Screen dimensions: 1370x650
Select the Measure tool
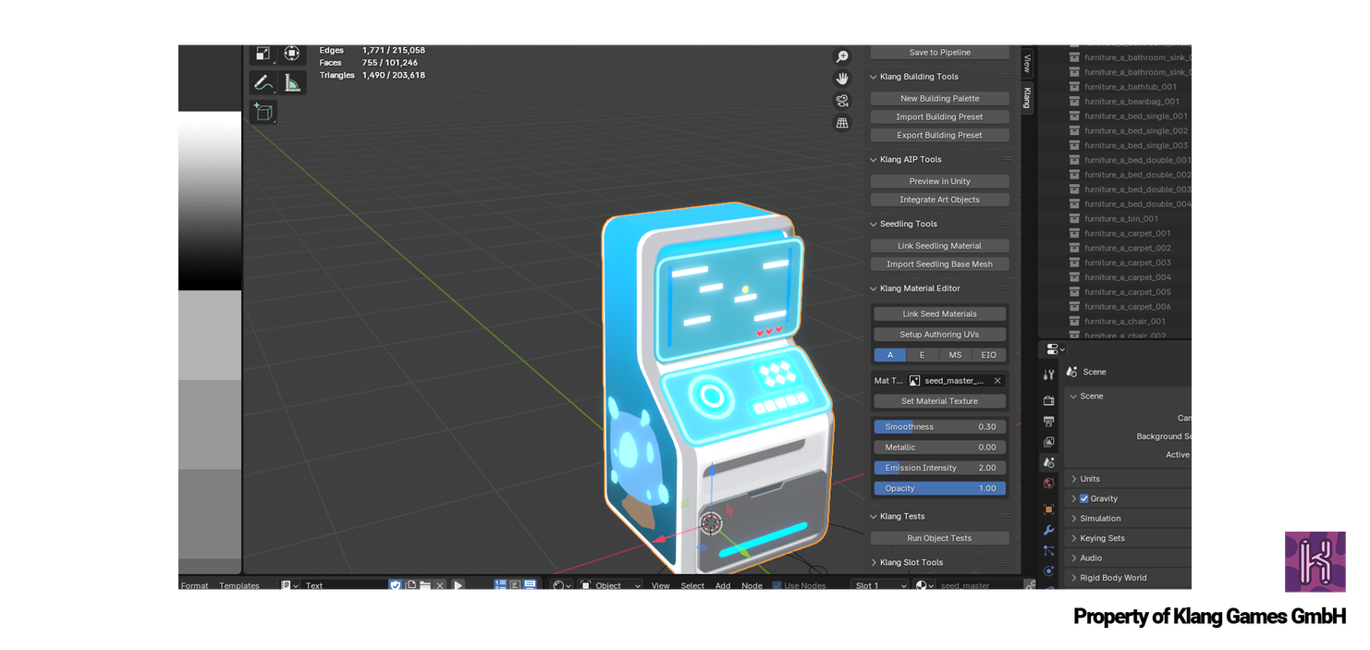(x=292, y=83)
